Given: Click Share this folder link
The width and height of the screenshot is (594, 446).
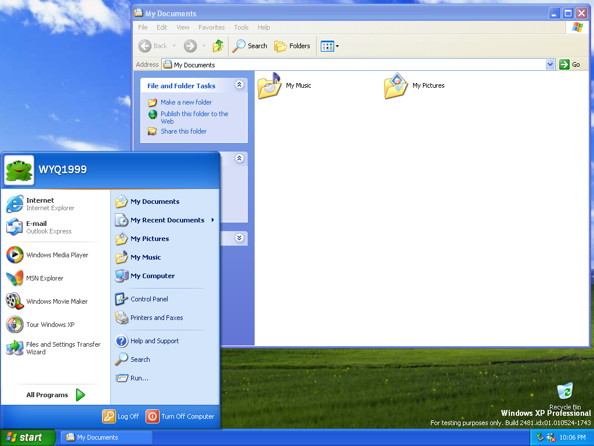Looking at the screenshot, I should click(x=183, y=131).
